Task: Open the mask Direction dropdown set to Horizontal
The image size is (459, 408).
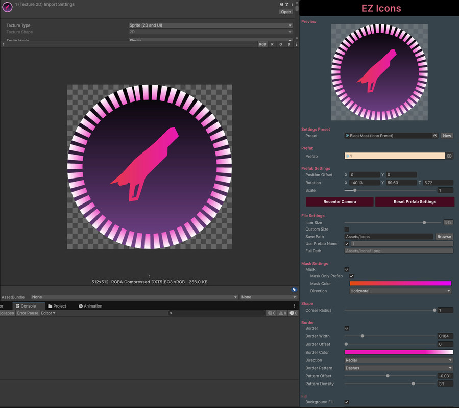Action: click(x=400, y=291)
